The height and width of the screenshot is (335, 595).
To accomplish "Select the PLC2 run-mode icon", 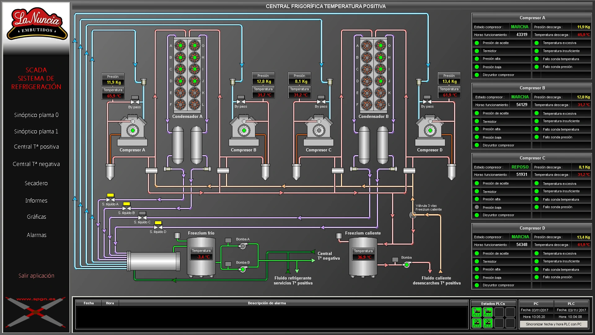I will coord(488,323).
